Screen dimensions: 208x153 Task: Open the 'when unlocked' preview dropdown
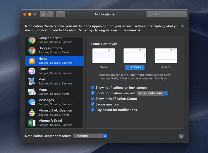153,93
